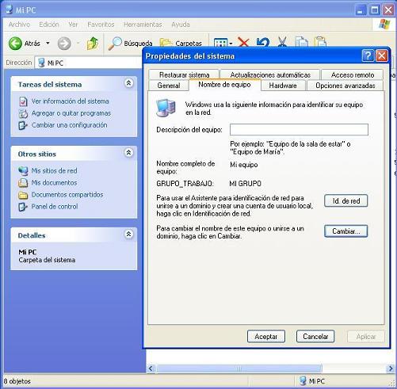Viewport: 397px width, 389px height.
Task: Click the Copy toolbar icon
Action: click(301, 42)
